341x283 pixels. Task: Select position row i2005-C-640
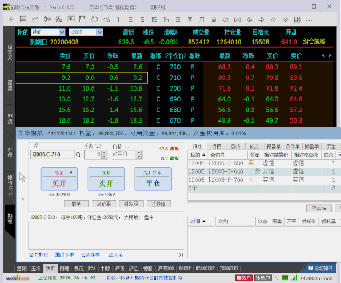click(264, 172)
